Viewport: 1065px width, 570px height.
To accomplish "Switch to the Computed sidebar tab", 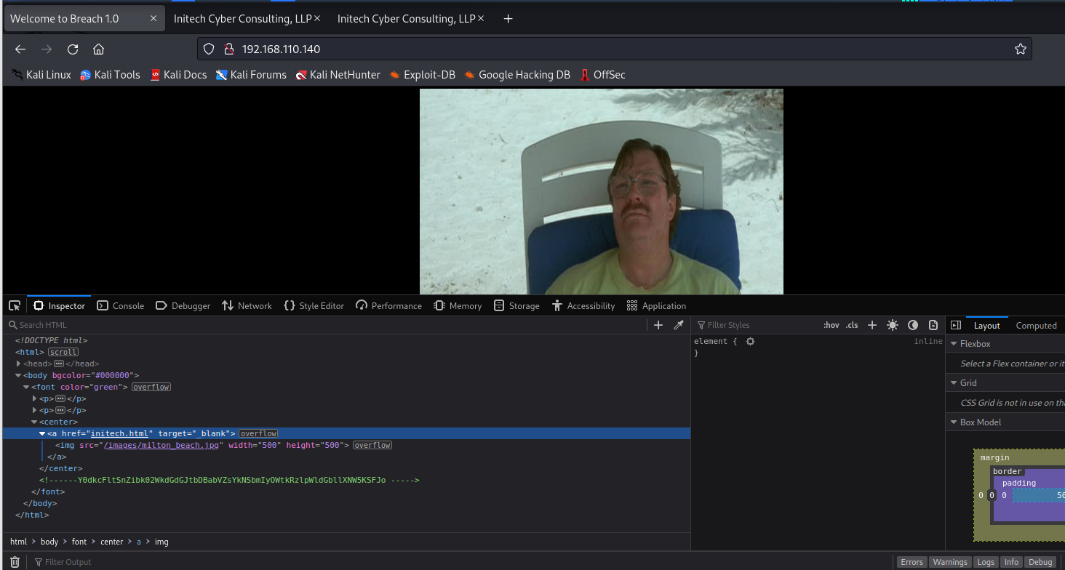I will [1036, 326].
